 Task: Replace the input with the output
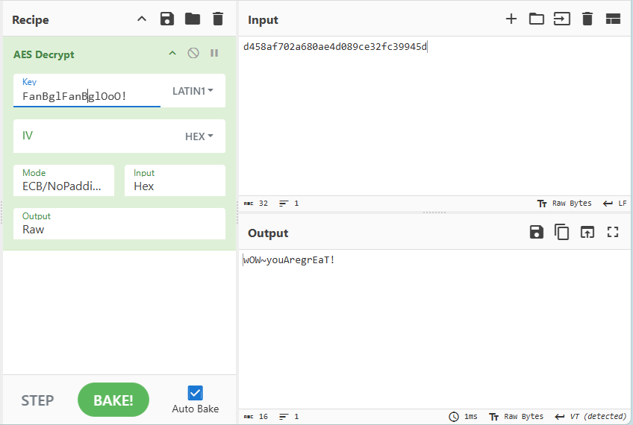tap(587, 232)
